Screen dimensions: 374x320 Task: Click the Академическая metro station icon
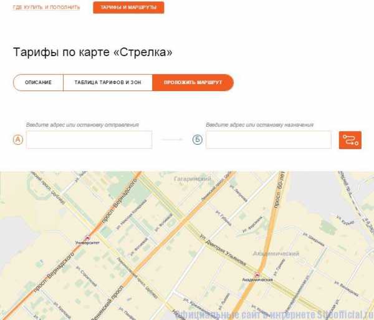tap(257, 274)
